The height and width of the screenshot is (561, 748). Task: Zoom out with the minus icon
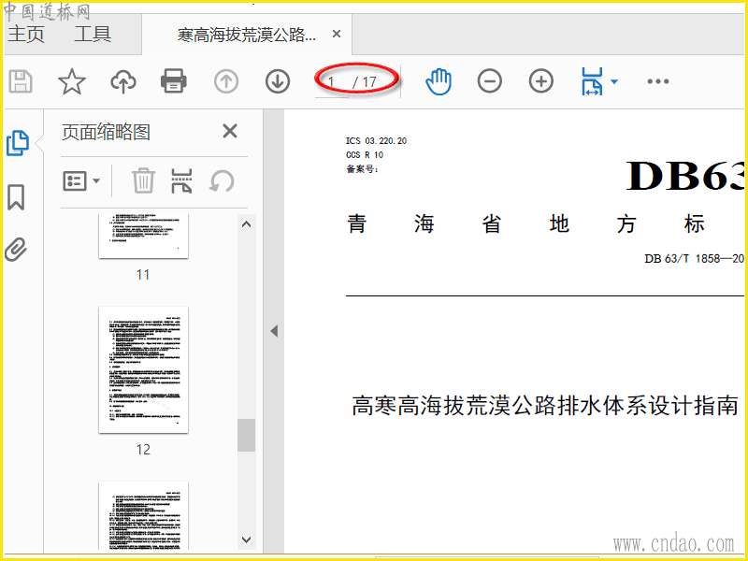pyautogui.click(x=489, y=81)
